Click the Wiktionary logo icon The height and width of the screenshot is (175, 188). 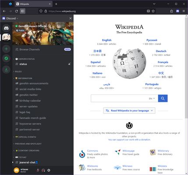tap(153, 152)
